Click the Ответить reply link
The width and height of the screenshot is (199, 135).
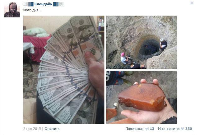pos(52,129)
